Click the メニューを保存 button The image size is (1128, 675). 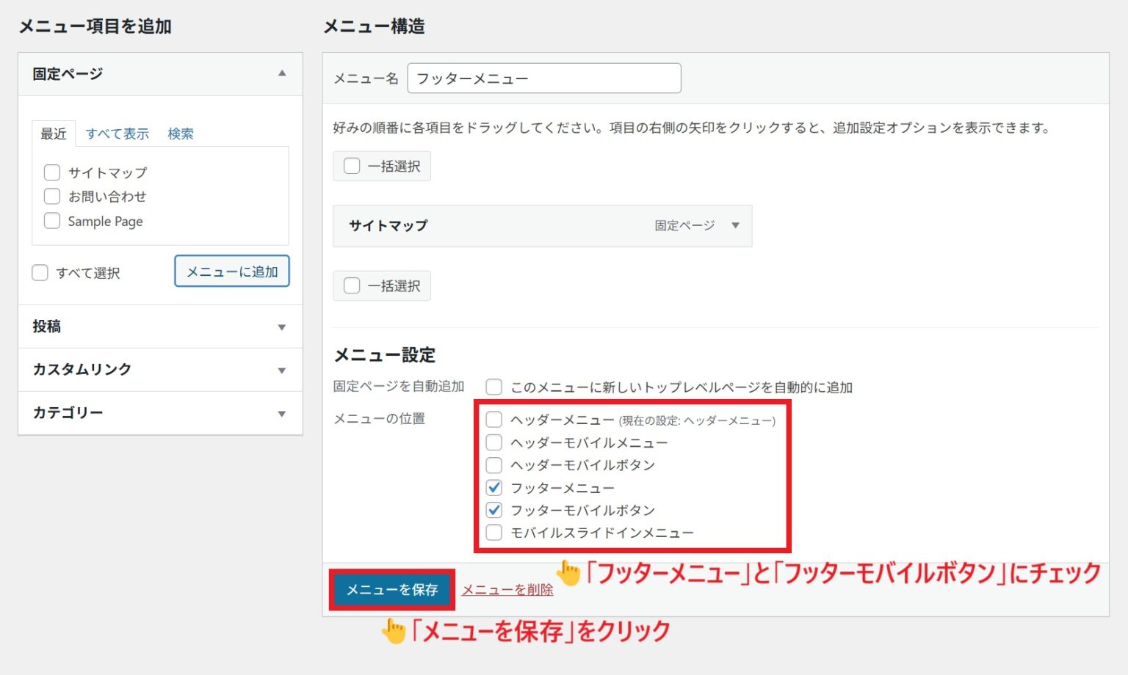(x=392, y=590)
